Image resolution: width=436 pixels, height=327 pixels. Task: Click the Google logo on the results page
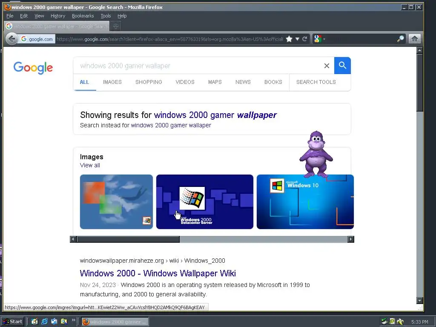coord(33,68)
